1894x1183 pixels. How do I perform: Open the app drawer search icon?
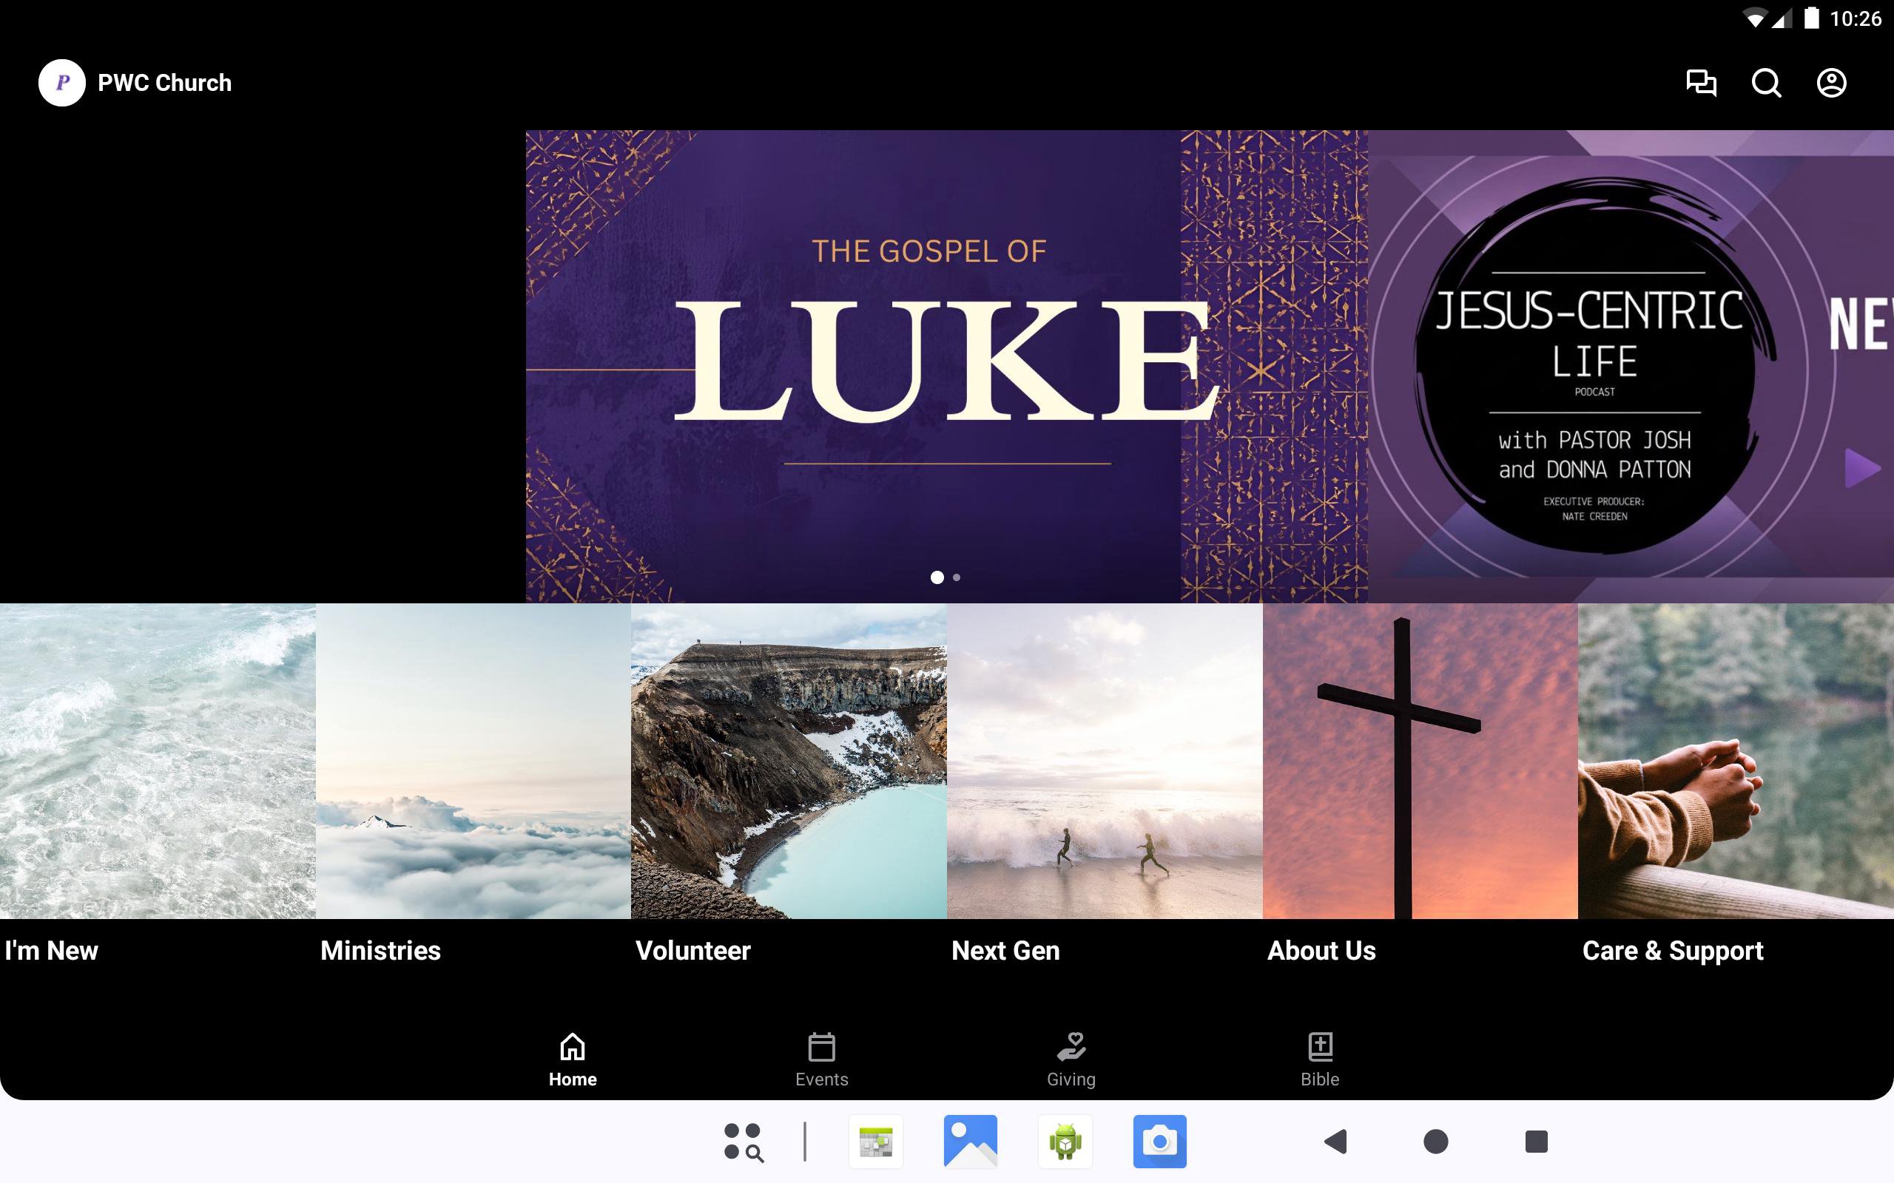743,1142
